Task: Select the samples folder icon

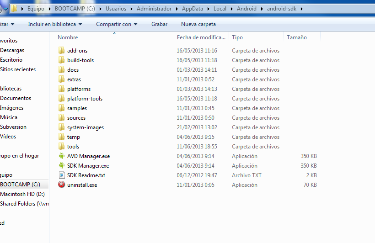Action: (61, 108)
